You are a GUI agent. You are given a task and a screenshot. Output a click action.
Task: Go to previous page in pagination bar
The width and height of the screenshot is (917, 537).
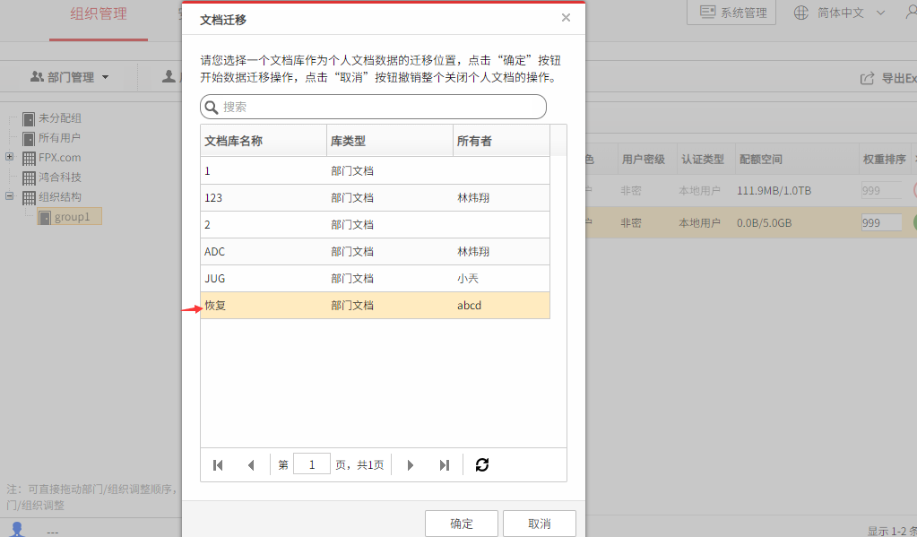(x=251, y=465)
